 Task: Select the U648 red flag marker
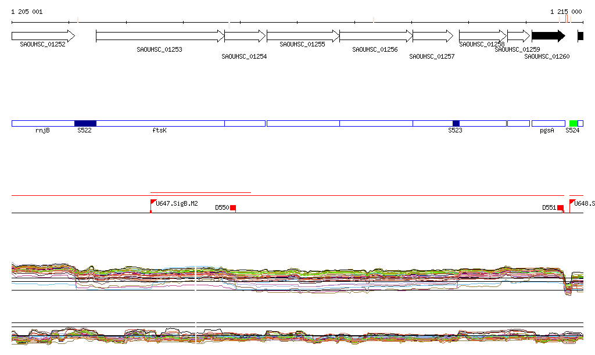coord(572,203)
